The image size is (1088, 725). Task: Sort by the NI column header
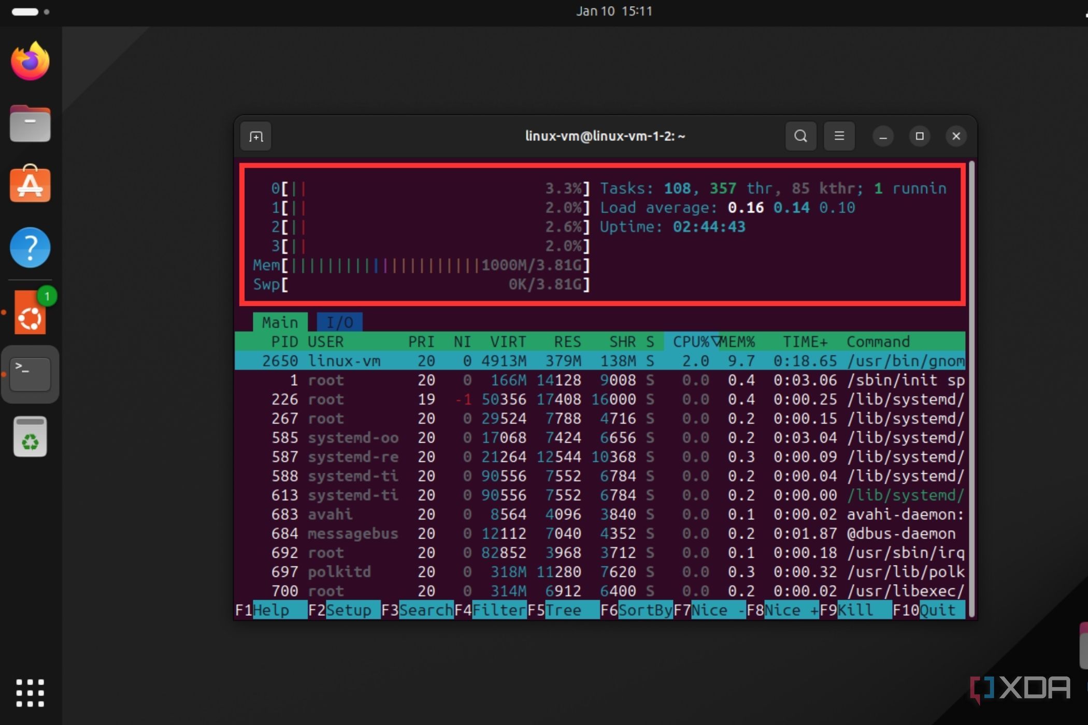point(462,342)
